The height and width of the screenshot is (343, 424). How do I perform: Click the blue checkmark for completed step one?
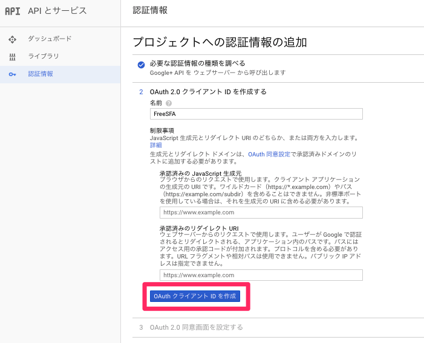[141, 65]
